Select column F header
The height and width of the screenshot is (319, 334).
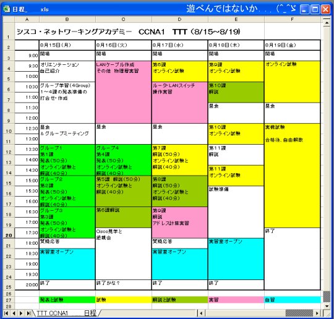coord(292,19)
